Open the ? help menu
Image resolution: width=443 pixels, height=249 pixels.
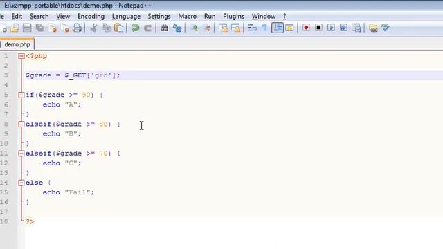pyautogui.click(x=284, y=17)
